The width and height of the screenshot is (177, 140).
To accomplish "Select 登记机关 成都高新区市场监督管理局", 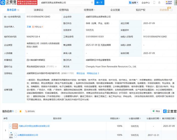I will click(98, 60).
